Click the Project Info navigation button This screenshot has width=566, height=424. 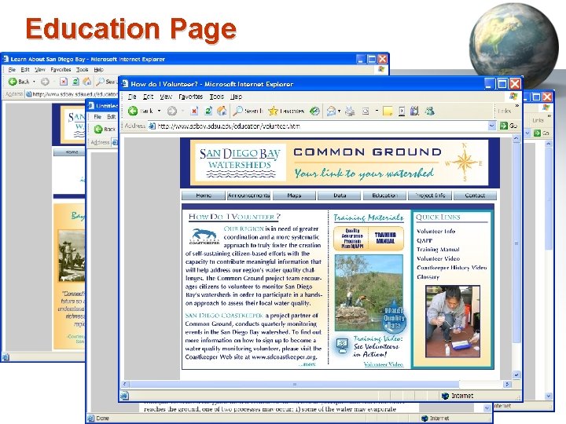[x=430, y=196]
